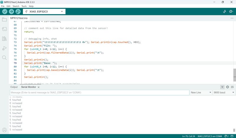Click the serial message input field
The width and height of the screenshot is (236, 138).
(99, 92)
